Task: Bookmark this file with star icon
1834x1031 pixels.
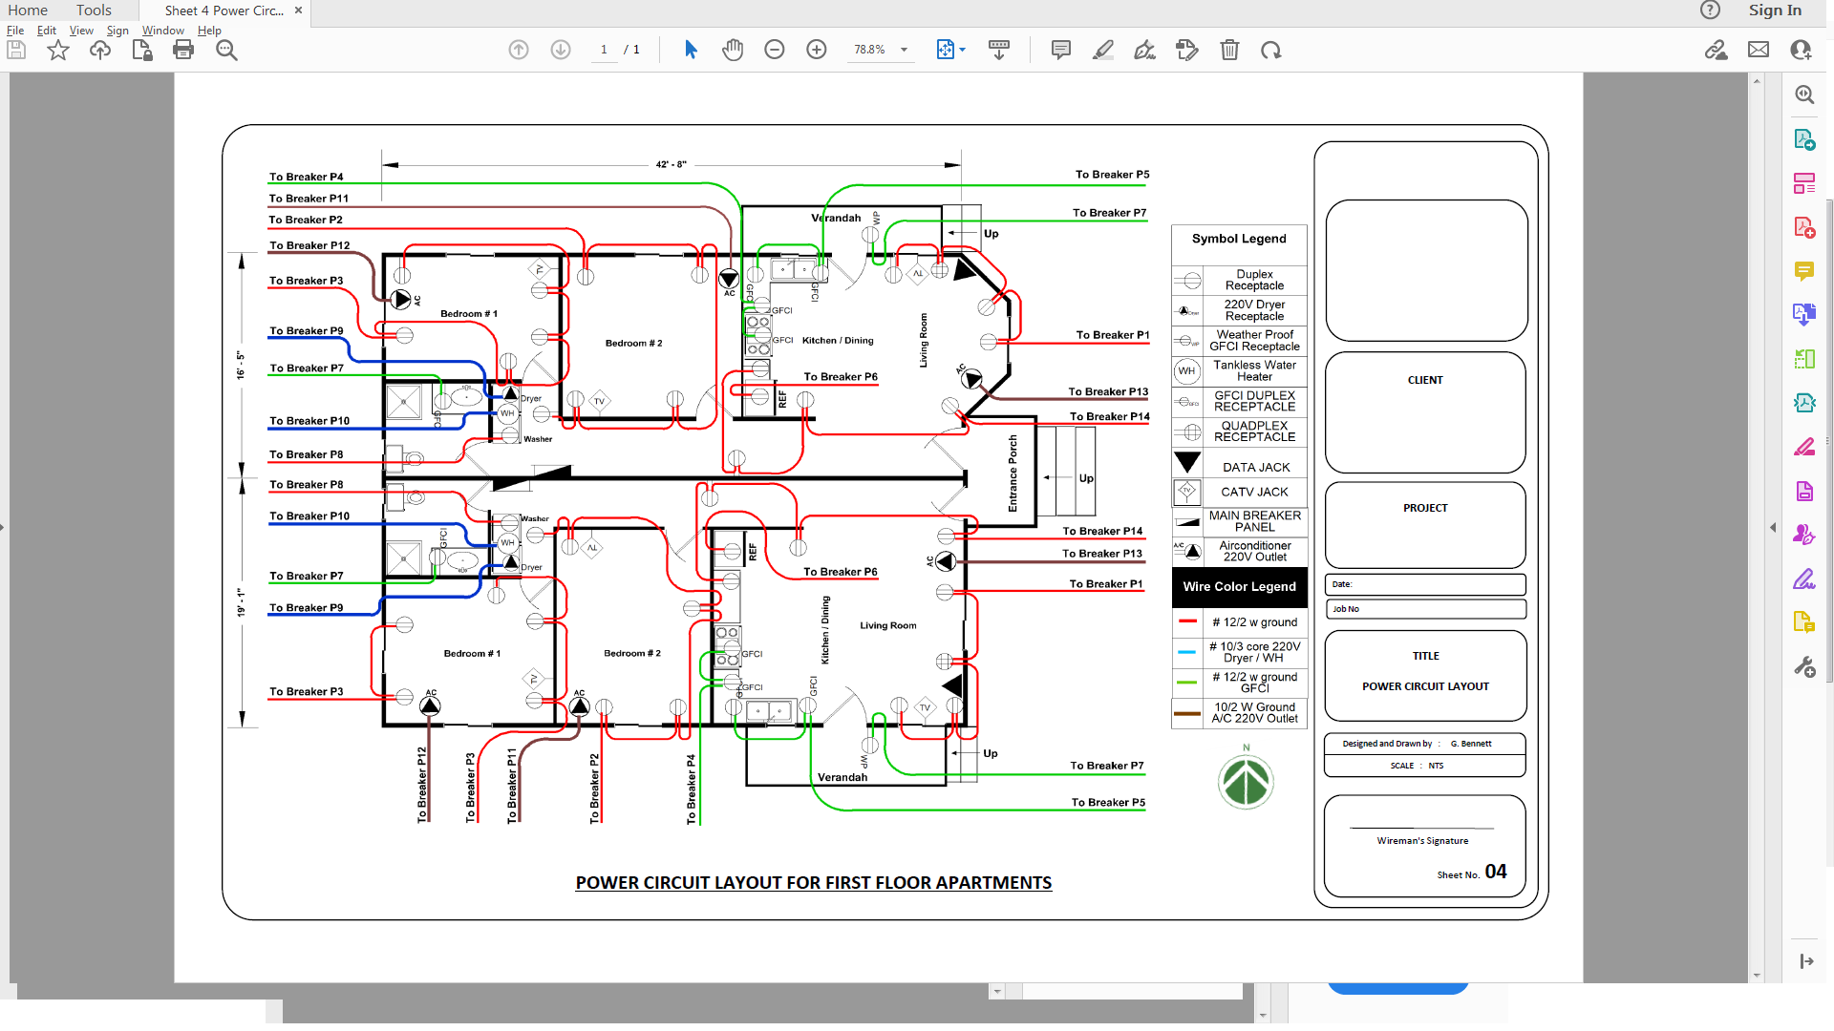Action: pyautogui.click(x=58, y=50)
